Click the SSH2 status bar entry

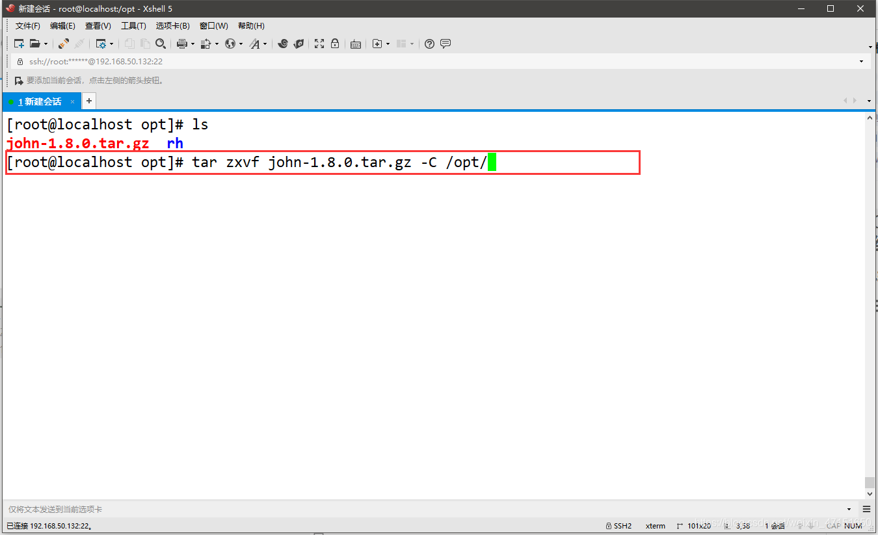pyautogui.click(x=619, y=526)
